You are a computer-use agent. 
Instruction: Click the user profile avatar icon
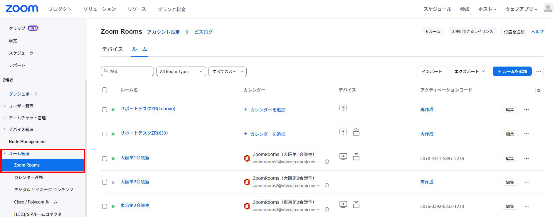pos(548,8)
